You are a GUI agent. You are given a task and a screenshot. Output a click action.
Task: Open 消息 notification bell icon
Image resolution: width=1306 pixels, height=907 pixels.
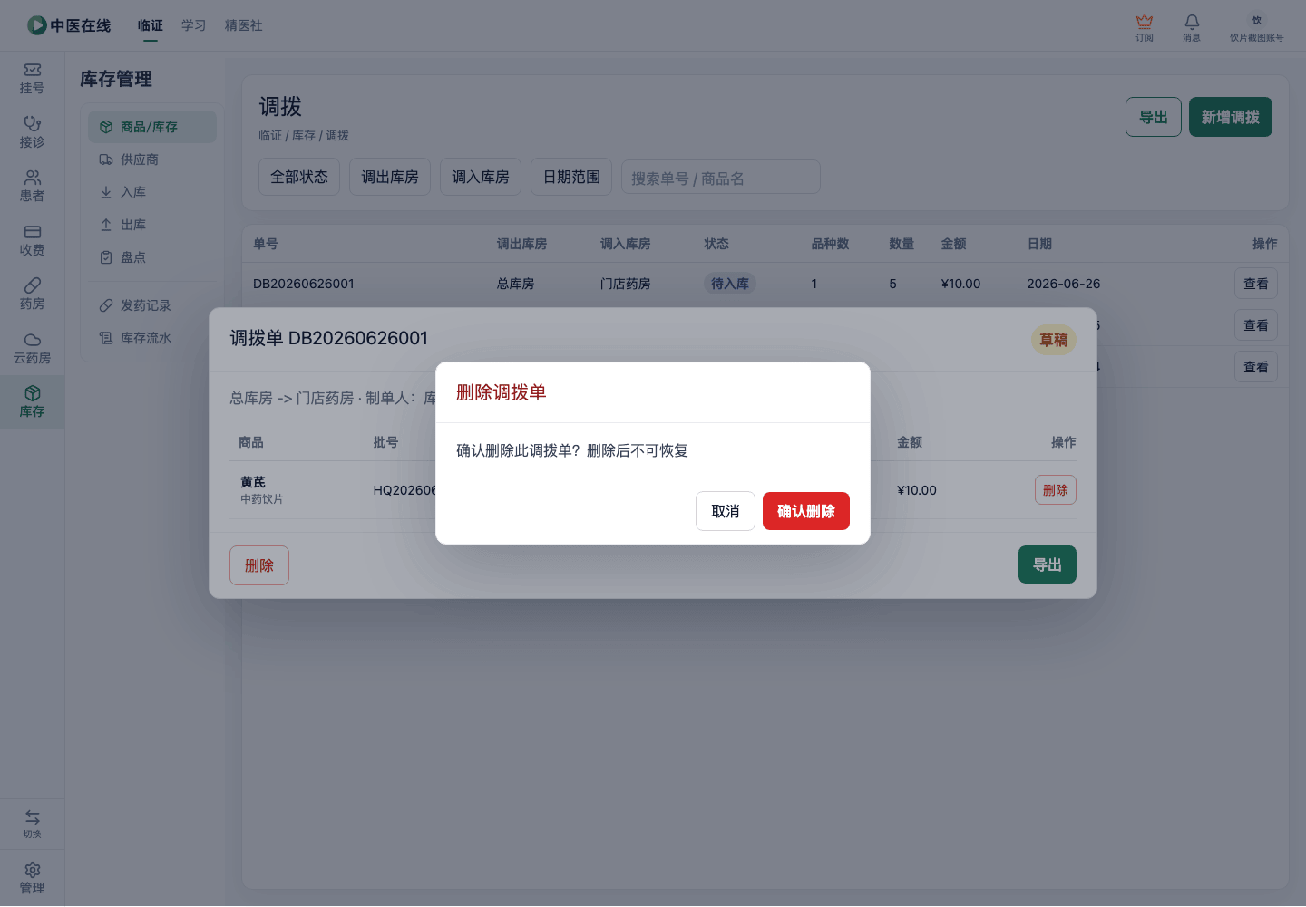coord(1192,22)
